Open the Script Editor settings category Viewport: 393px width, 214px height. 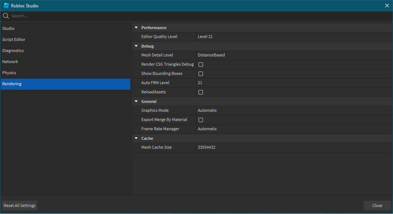65,39
